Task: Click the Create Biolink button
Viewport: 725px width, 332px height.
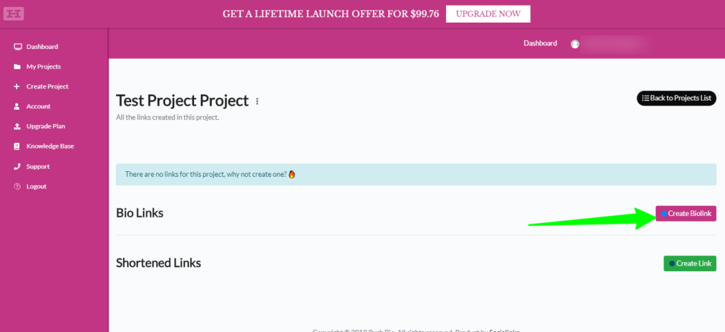Action: (x=685, y=214)
